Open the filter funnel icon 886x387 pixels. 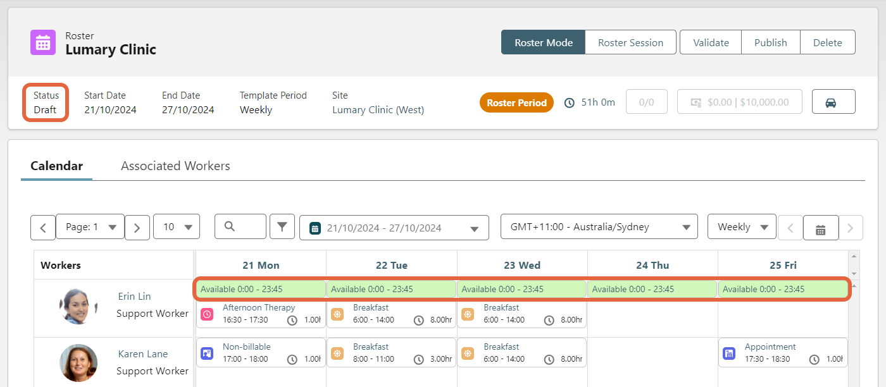point(282,226)
